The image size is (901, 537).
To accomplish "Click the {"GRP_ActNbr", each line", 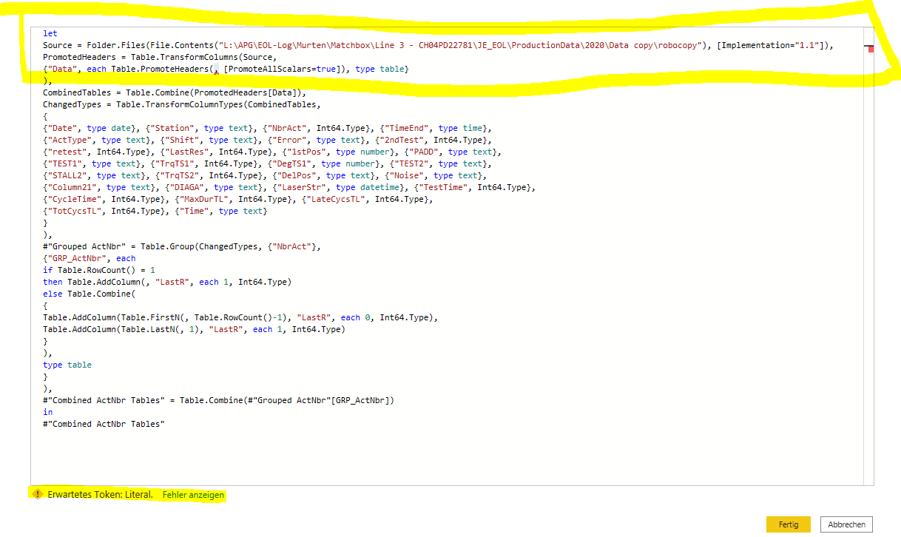I will (x=90, y=258).
